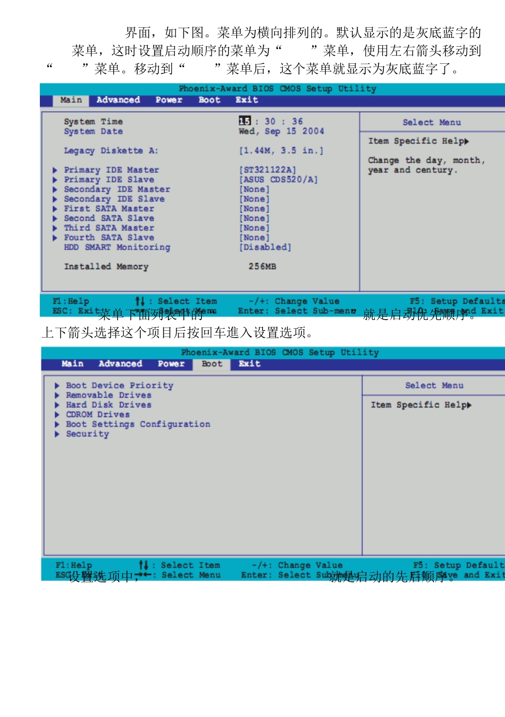Select the minutes field 30
This screenshot has height=717, width=505.
click(271, 121)
